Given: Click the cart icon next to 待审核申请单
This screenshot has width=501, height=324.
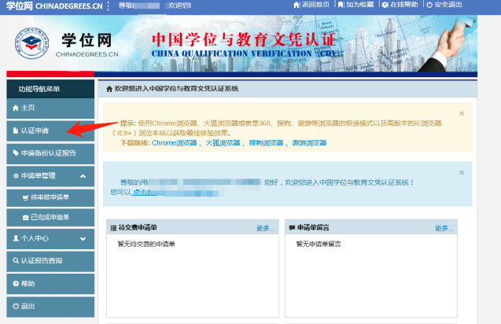Looking at the screenshot, I should click(x=25, y=198).
